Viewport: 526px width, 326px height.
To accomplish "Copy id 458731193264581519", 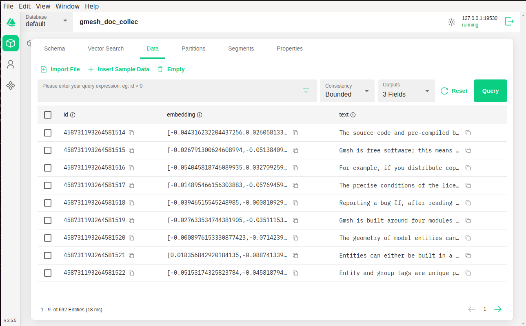I will pyautogui.click(x=131, y=220).
